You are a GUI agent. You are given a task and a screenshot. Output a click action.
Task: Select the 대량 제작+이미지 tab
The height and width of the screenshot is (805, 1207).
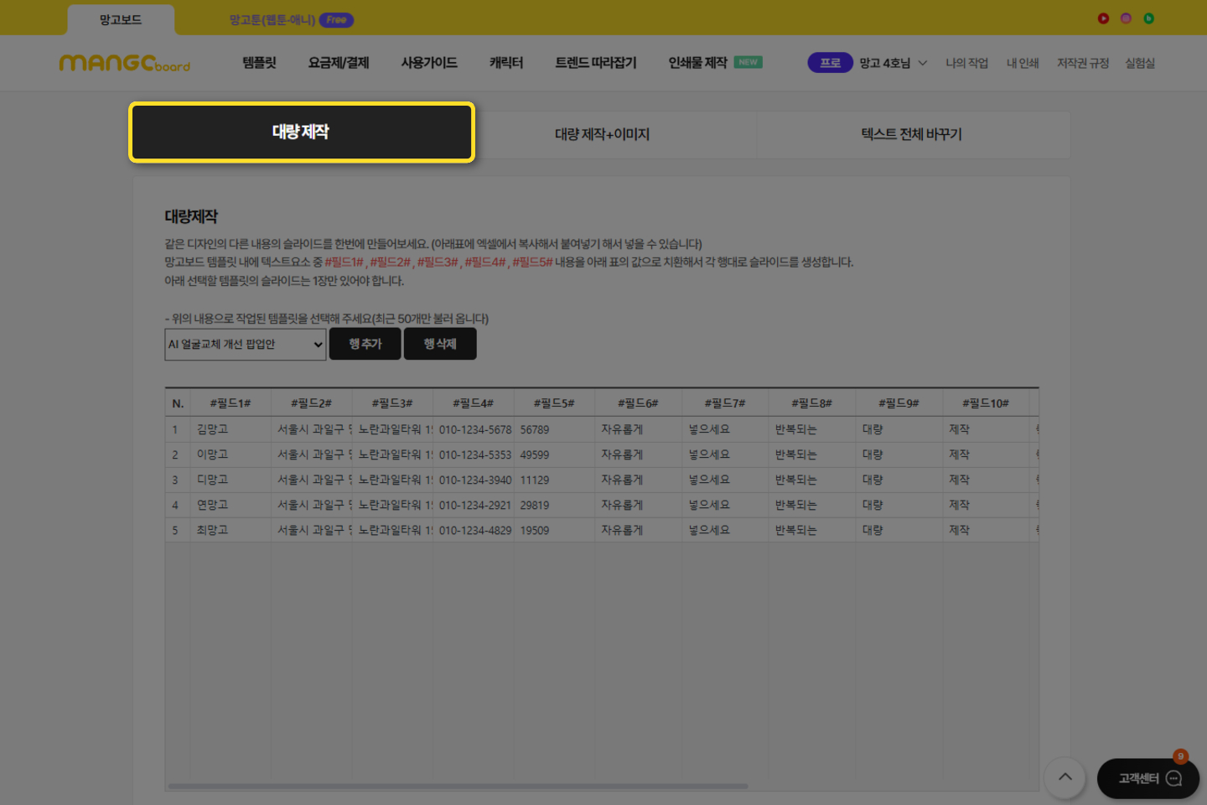(x=602, y=134)
